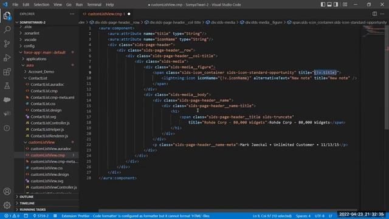
Task: Click the Ln 9, Col 97 cursor position
Action: point(272,216)
